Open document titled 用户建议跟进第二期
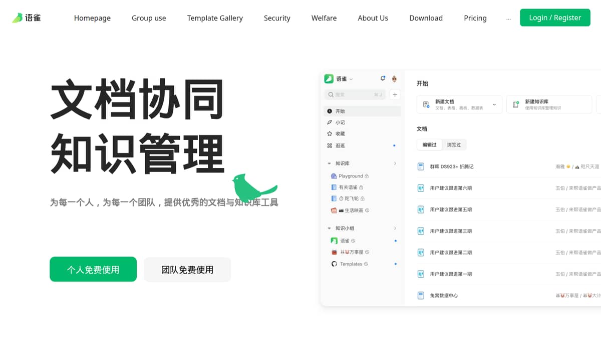Image resolution: width=601 pixels, height=337 pixels. [x=451, y=252]
